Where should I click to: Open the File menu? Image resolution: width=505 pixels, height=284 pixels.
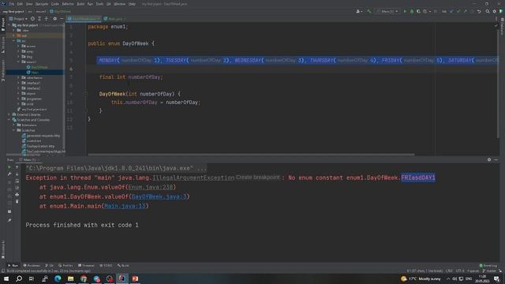click(x=12, y=4)
